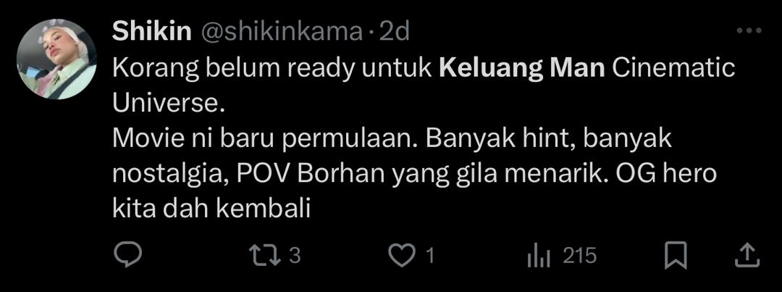782x292 pixels.
Task: Click Shikin's profile picture
Action: (x=56, y=59)
